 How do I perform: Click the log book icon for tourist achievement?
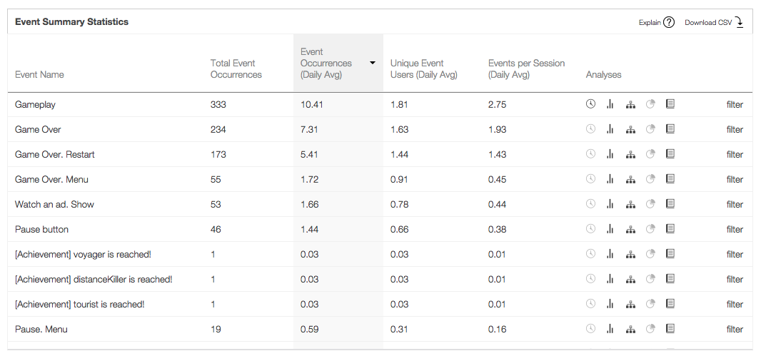[x=670, y=304]
